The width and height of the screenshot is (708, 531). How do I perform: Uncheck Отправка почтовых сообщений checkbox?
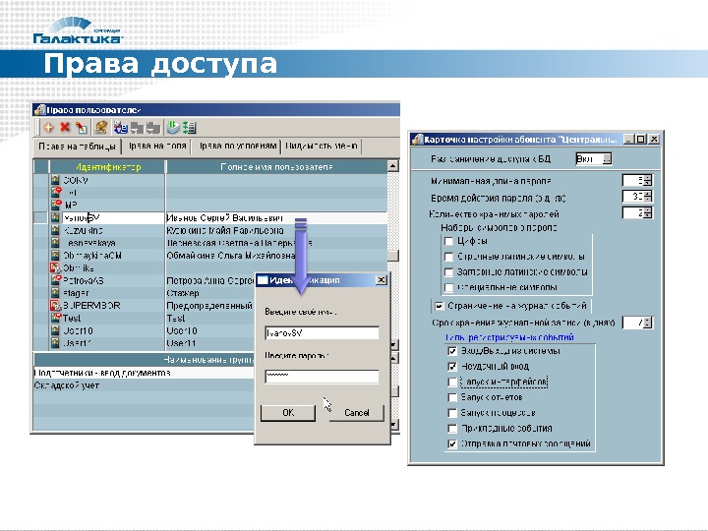click(452, 443)
